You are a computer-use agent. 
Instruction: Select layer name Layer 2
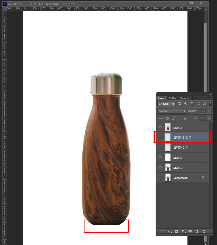pos(177,128)
